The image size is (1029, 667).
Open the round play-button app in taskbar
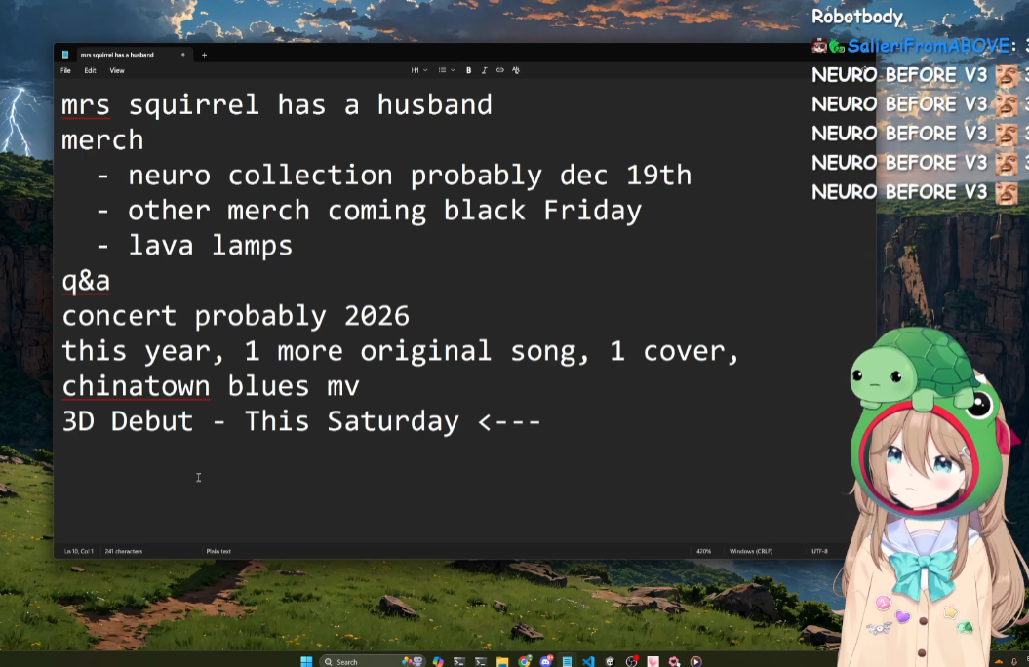click(695, 662)
